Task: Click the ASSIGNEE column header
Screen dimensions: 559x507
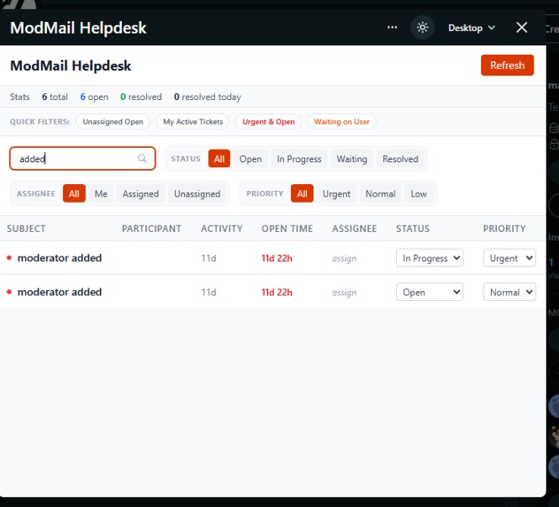Action: [x=355, y=228]
